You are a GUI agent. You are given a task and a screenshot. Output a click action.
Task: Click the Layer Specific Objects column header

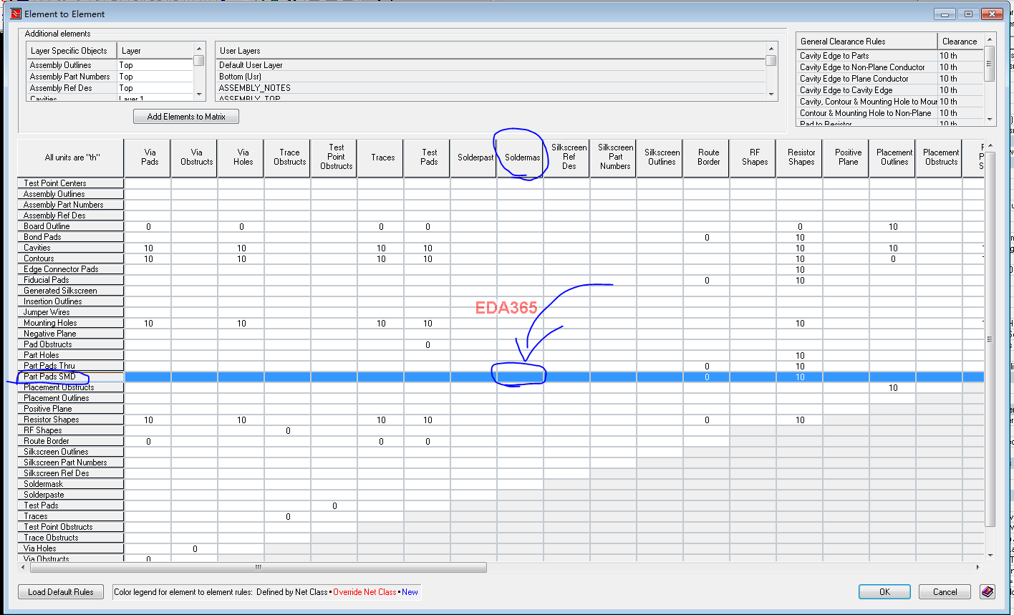pyautogui.click(x=72, y=51)
